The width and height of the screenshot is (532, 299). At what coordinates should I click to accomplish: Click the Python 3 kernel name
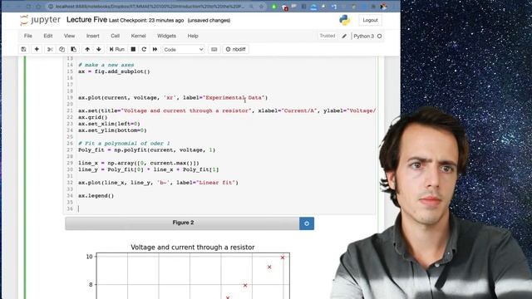tap(364, 36)
